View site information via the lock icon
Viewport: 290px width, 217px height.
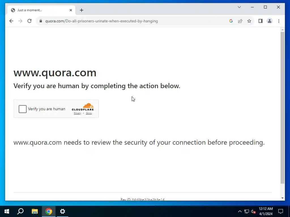pyautogui.click(x=41, y=21)
